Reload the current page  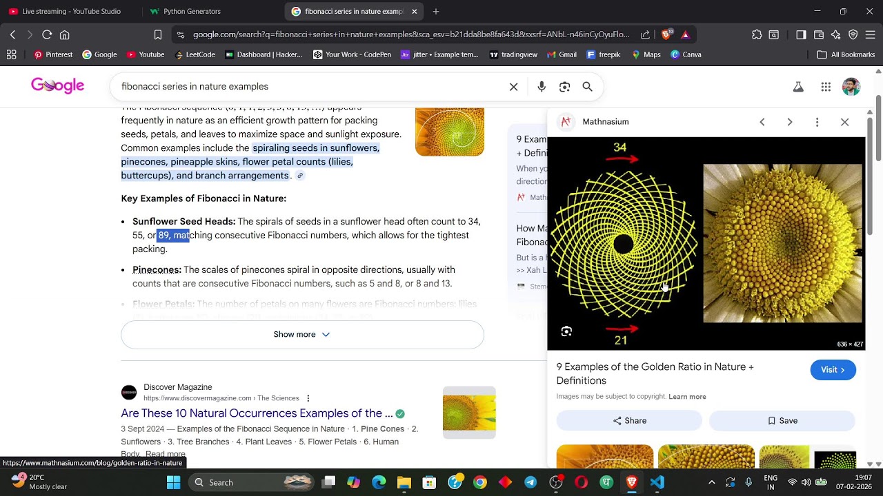pyautogui.click(x=47, y=34)
